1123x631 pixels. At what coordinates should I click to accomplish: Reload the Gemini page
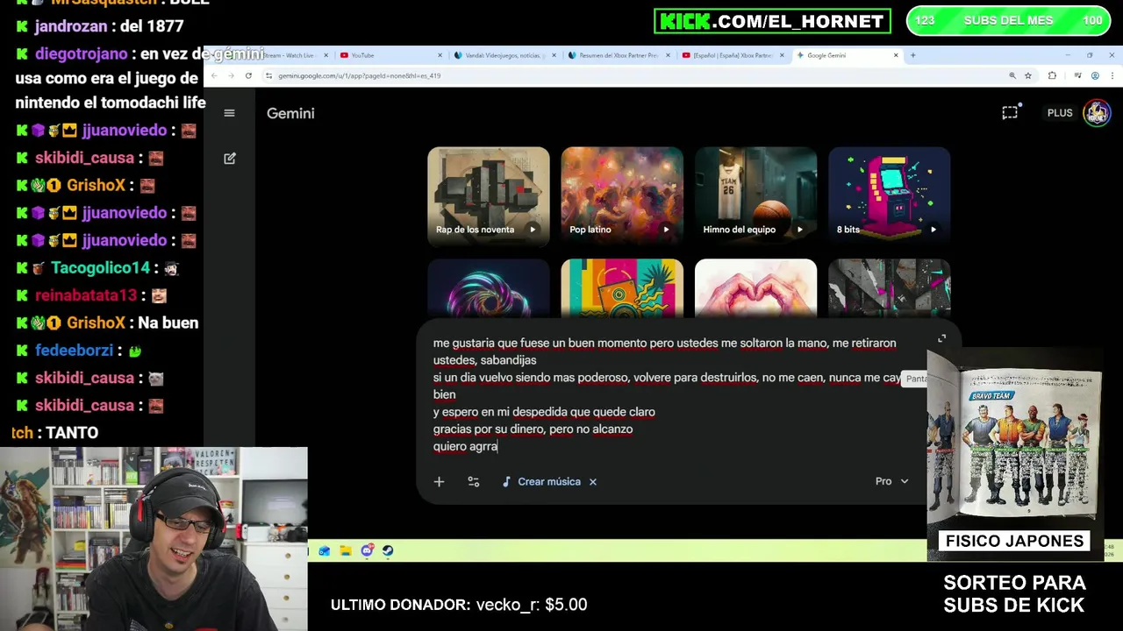(x=248, y=75)
